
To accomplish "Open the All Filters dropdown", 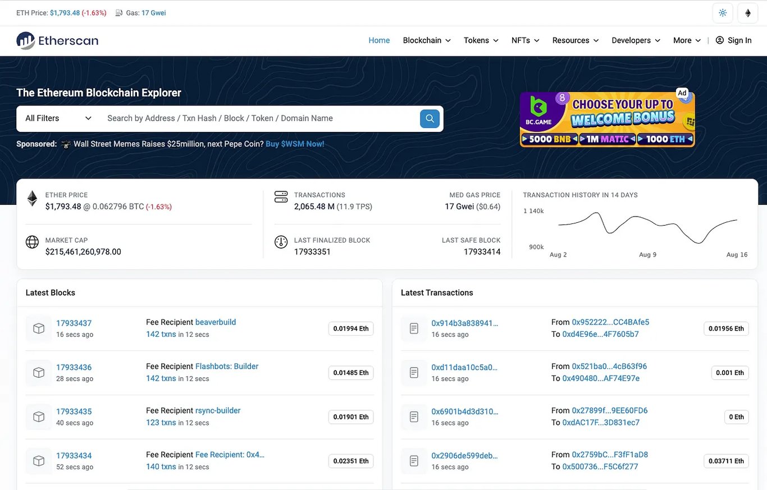I will point(58,118).
